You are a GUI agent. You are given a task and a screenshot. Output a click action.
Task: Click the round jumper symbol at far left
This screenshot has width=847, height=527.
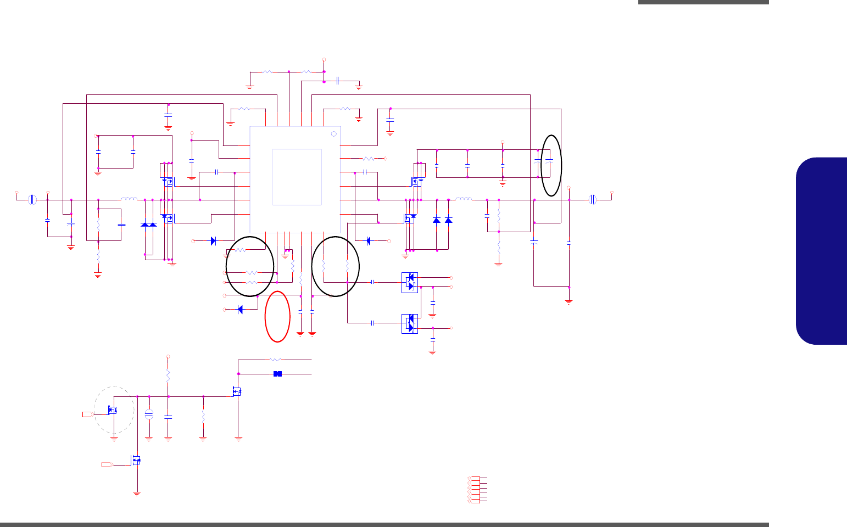click(32, 200)
